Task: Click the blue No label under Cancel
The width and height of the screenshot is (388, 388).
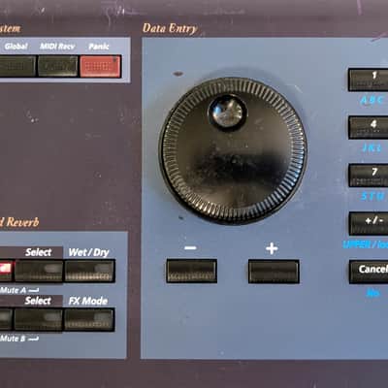Action: 372,293
